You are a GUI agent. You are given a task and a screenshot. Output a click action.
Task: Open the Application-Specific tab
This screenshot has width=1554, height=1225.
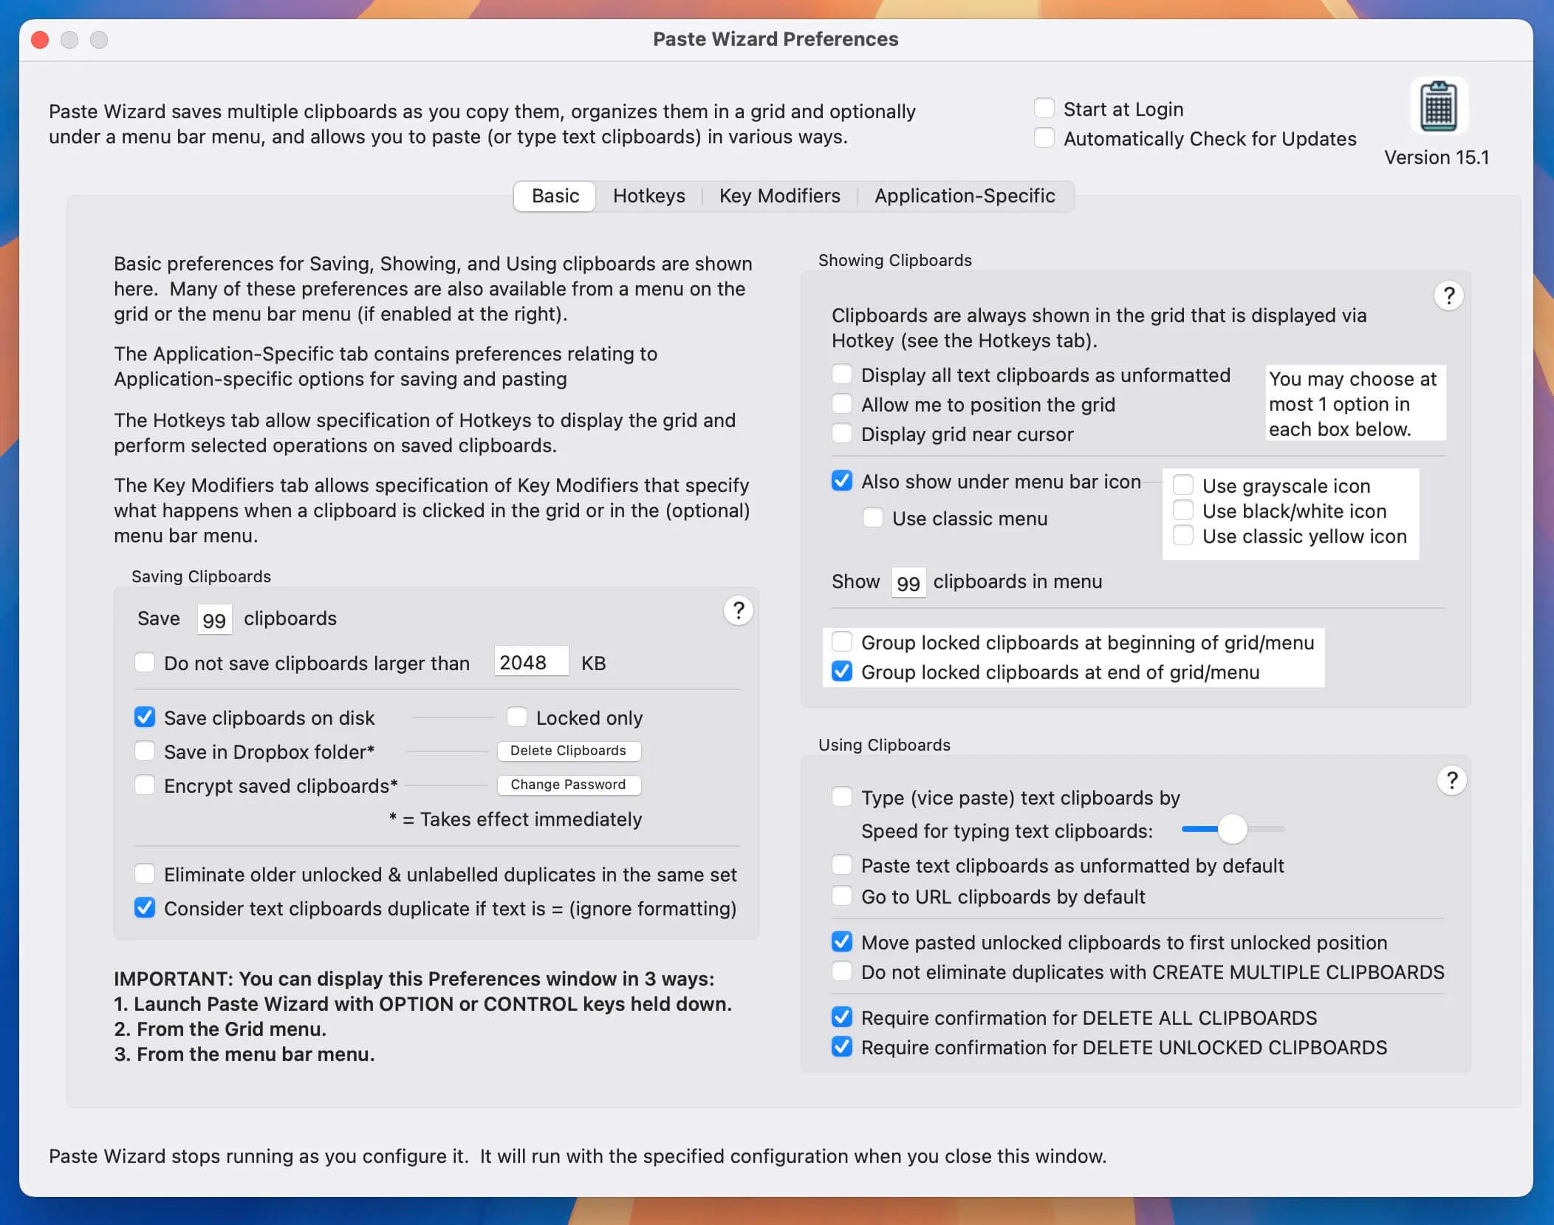[x=965, y=197]
